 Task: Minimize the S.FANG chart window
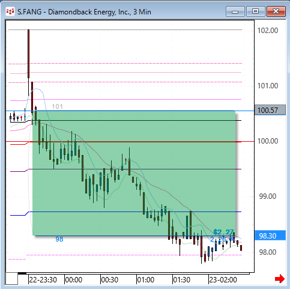[235, 11]
